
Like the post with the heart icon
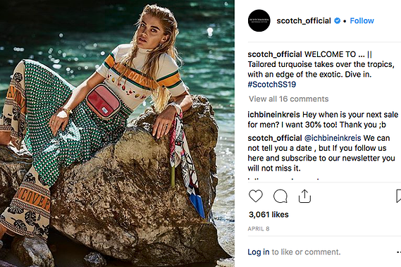pyautogui.click(x=256, y=196)
